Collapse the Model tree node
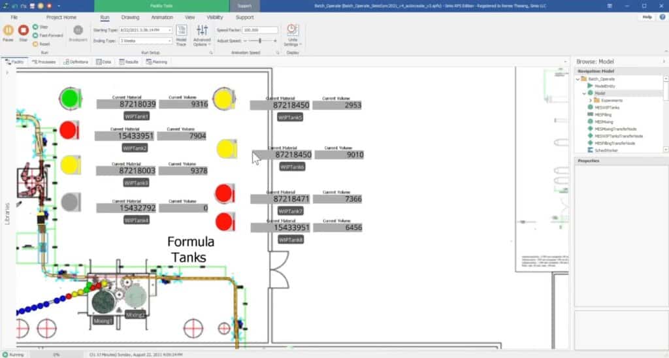669x358 pixels. click(x=585, y=93)
